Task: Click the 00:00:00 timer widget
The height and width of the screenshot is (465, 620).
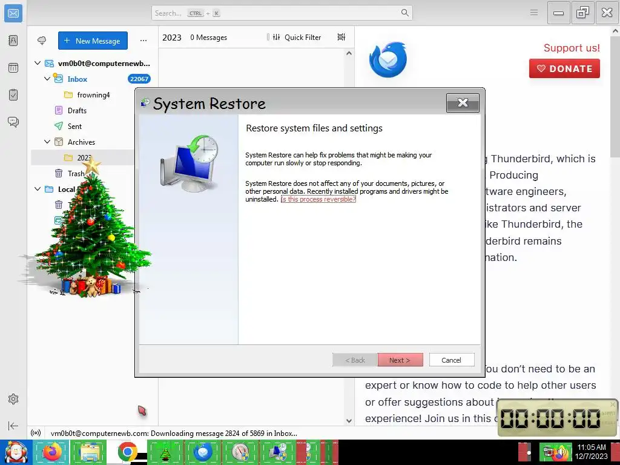Action: pos(558,418)
